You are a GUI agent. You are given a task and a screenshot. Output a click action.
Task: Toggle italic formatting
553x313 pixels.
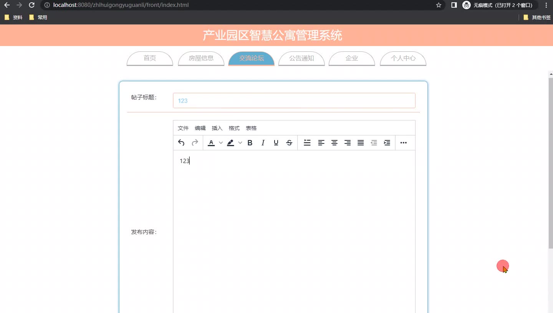[263, 143]
